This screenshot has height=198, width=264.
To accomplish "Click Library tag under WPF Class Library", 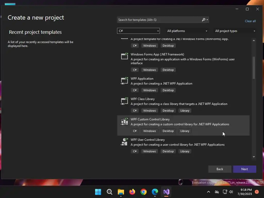I will [185, 111].
